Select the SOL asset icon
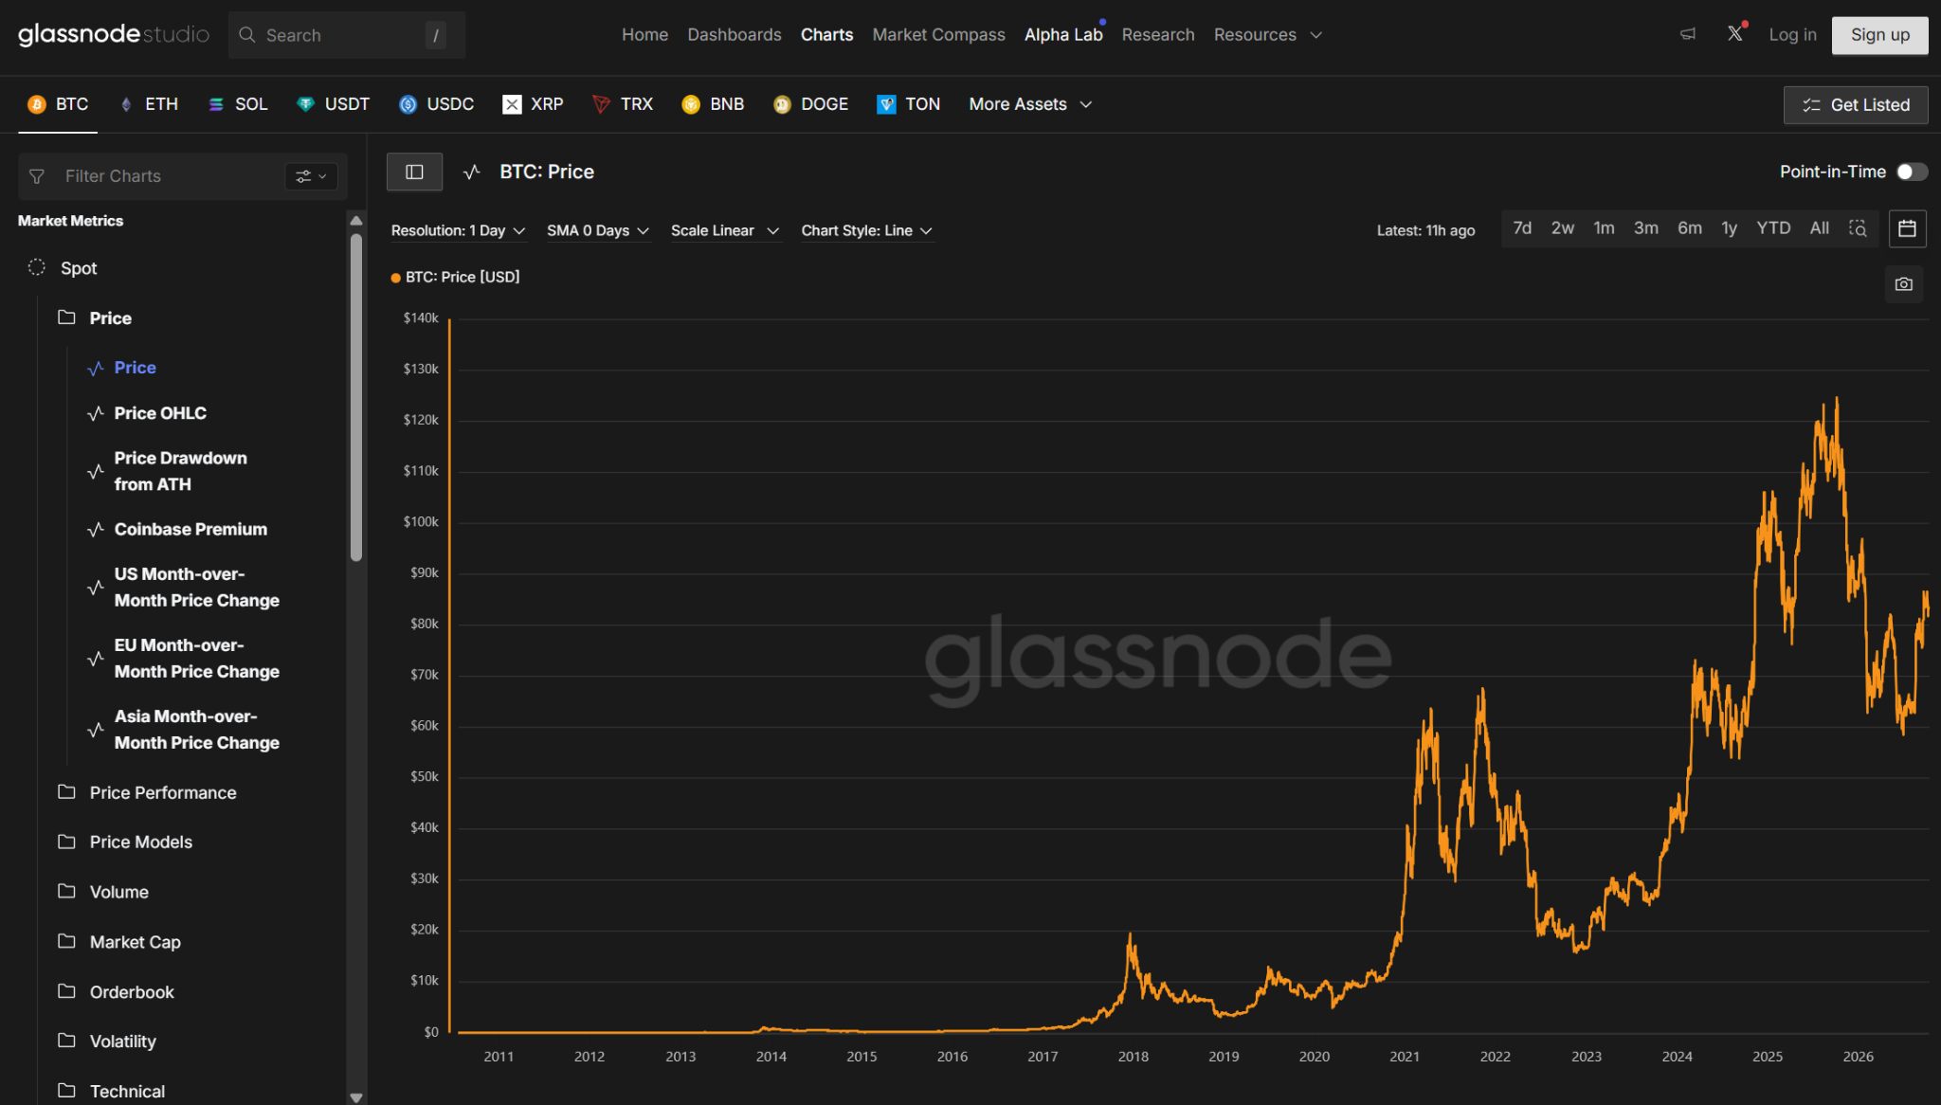 [216, 104]
